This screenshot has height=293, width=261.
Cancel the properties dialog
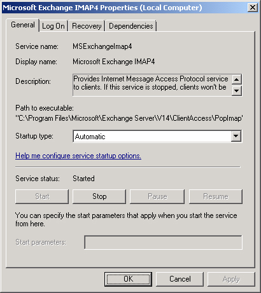pyautogui.click(x=180, y=279)
